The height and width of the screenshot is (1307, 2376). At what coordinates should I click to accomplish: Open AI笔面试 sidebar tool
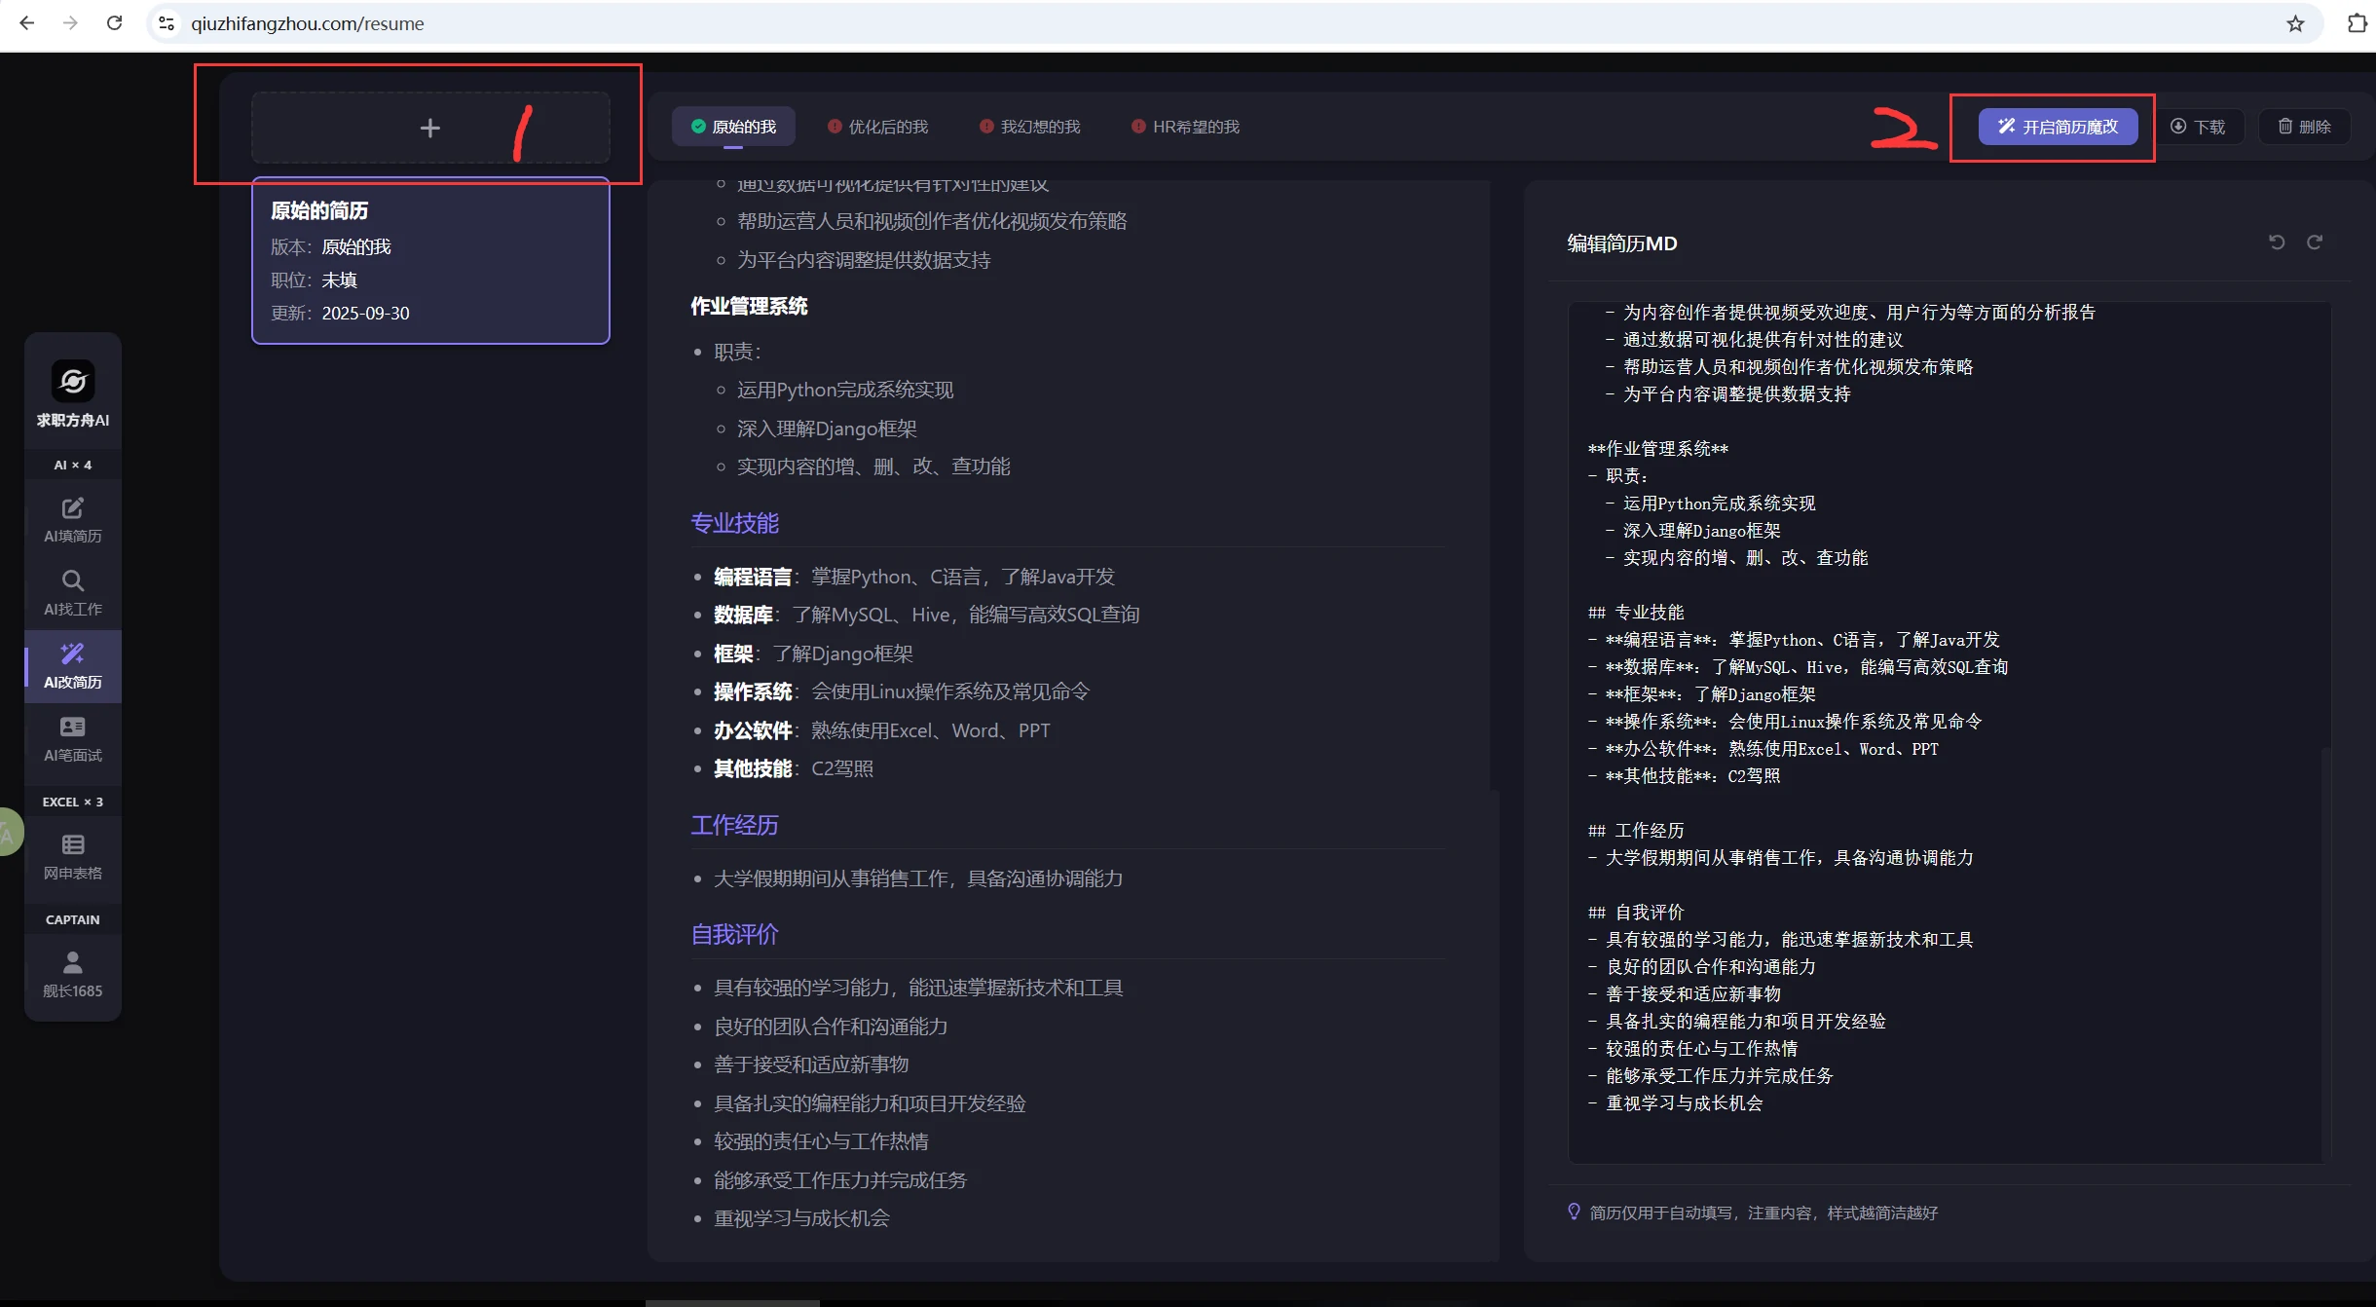pyautogui.click(x=73, y=739)
